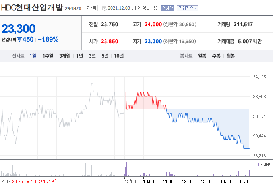This screenshot has height=189, width=273.
Task: Click the purple 거래량 legend marker
Action: tap(259, 164)
